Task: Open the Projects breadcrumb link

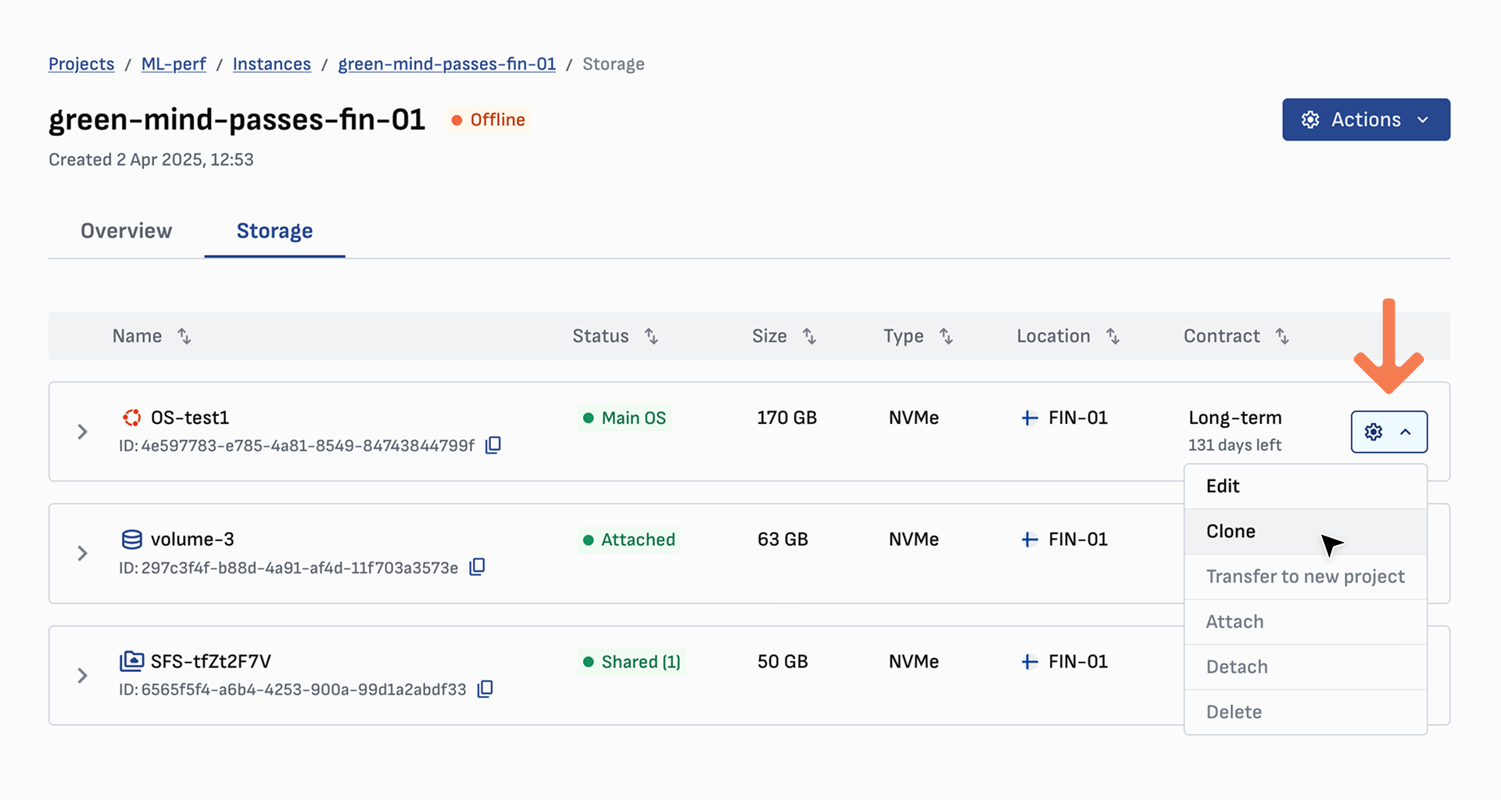Action: [81, 64]
